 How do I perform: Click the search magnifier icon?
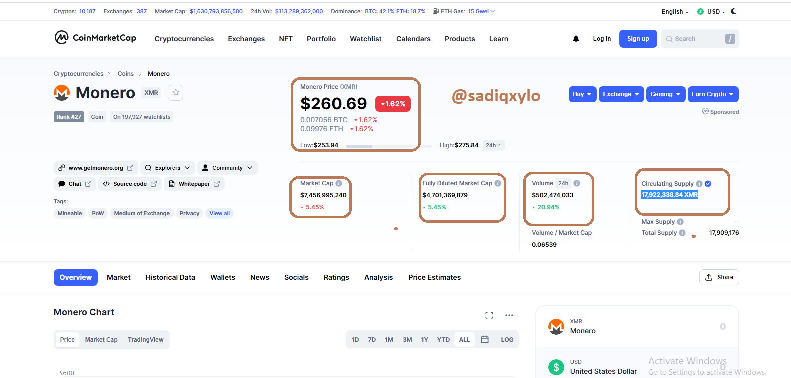click(669, 39)
